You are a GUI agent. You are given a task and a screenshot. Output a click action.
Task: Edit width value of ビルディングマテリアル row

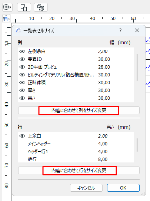104,75
